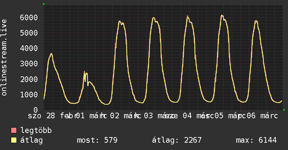Click the 3000 y-axis label
This screenshot has width=288, height=150.
coord(29,64)
